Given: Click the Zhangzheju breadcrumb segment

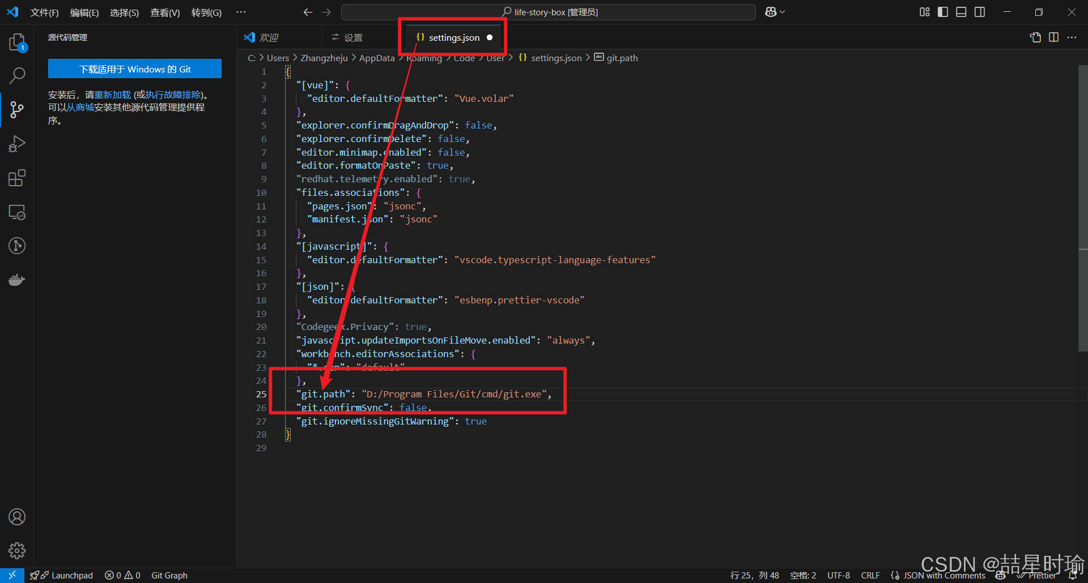Looking at the screenshot, I should [x=324, y=58].
